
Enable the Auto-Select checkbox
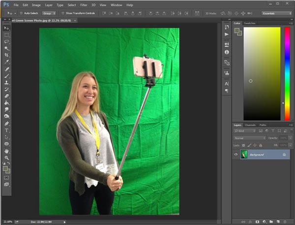pyautogui.click(x=21, y=13)
